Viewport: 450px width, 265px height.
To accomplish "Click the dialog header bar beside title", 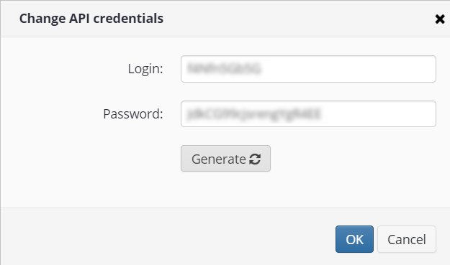I will 287,19.
